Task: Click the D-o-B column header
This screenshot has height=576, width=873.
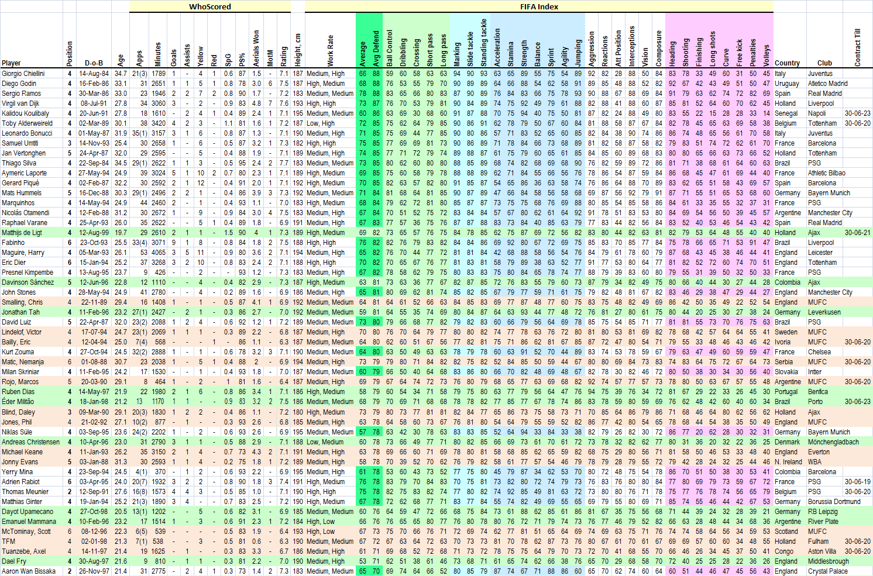Action: tap(94, 40)
